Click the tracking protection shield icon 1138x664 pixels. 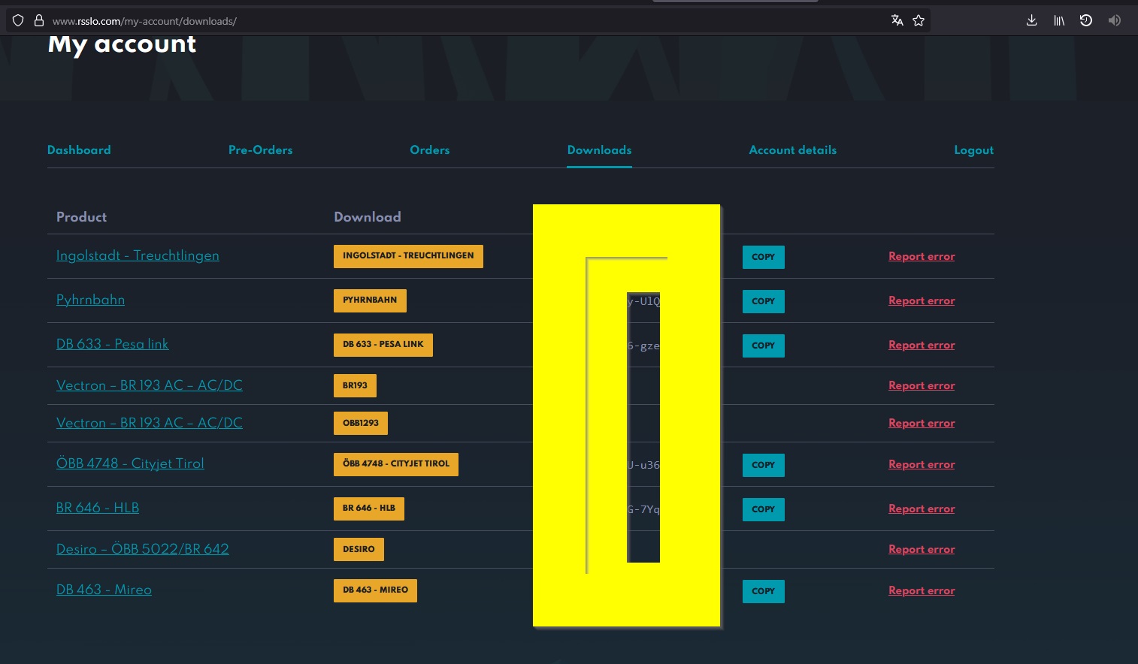18,21
